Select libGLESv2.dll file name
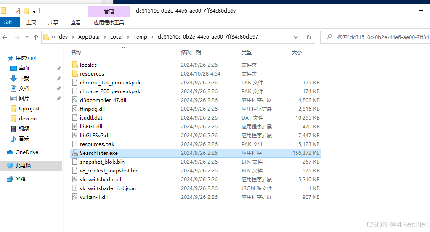Image resolution: width=430 pixels, height=232 pixels. [x=95, y=136]
